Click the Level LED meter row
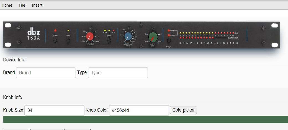 tap(207, 33)
